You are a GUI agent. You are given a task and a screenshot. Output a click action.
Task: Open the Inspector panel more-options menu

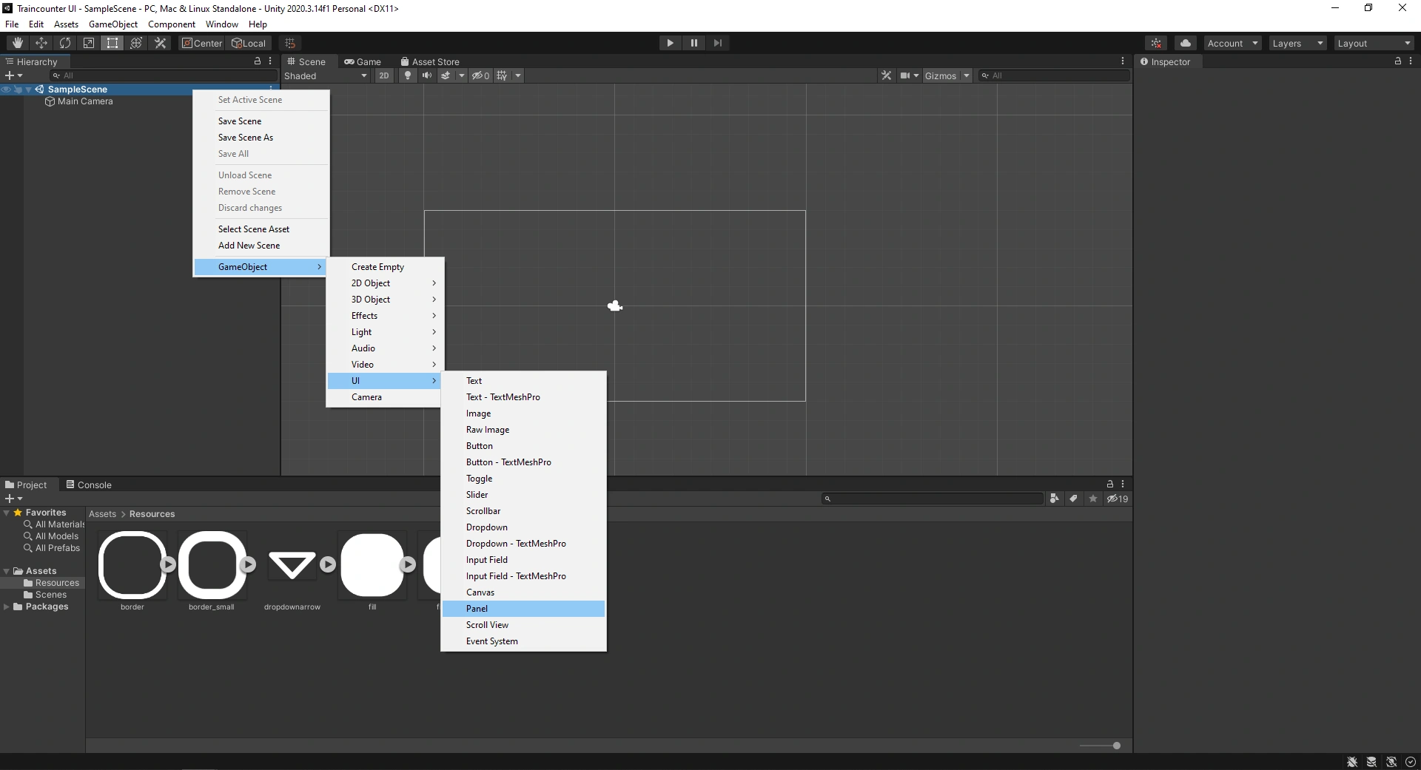pyautogui.click(x=1411, y=61)
